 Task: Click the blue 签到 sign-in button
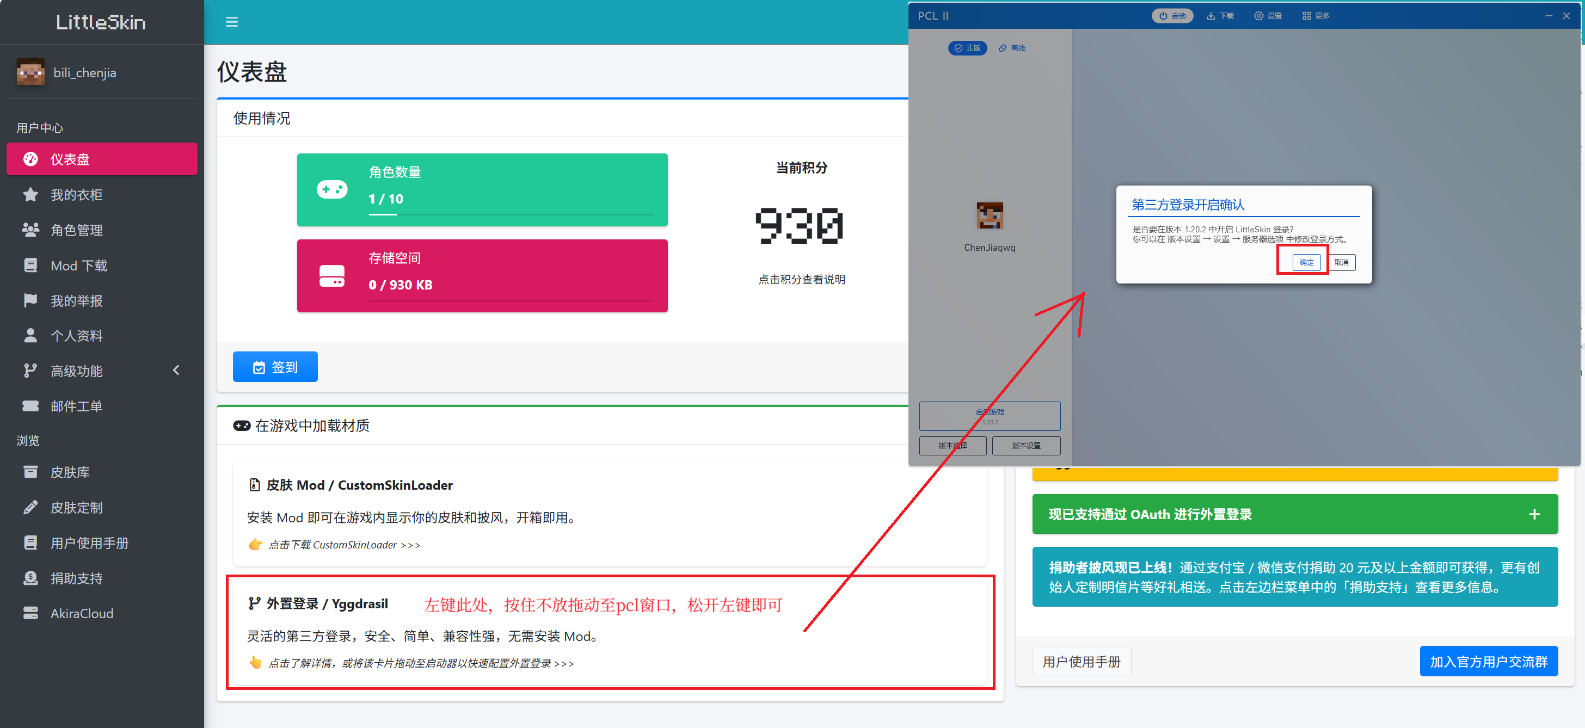pyautogui.click(x=275, y=367)
